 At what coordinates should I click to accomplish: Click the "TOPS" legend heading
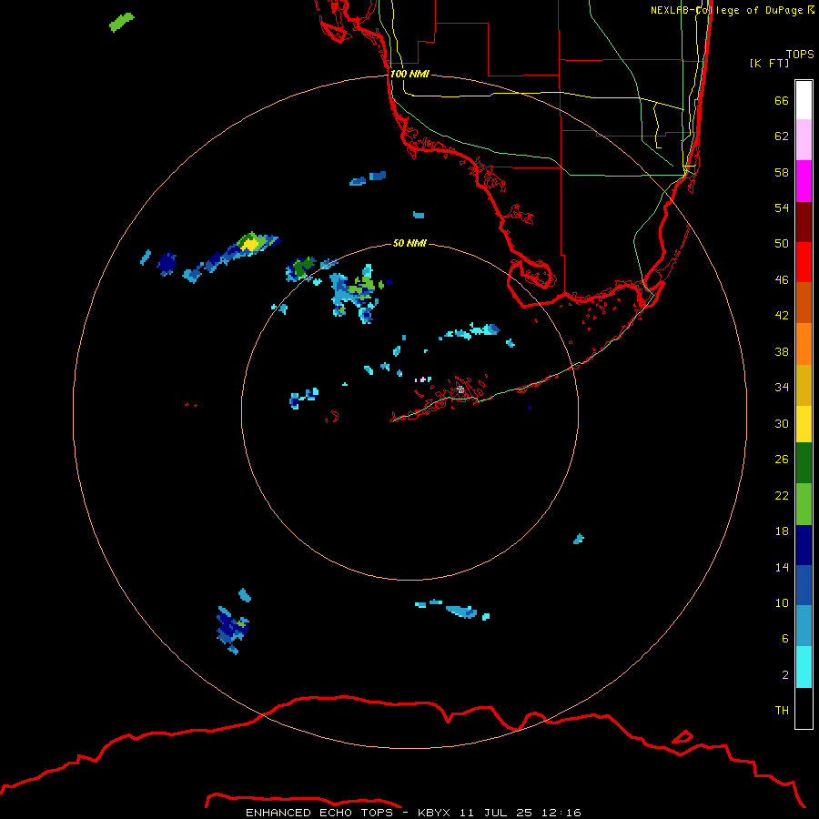click(800, 54)
